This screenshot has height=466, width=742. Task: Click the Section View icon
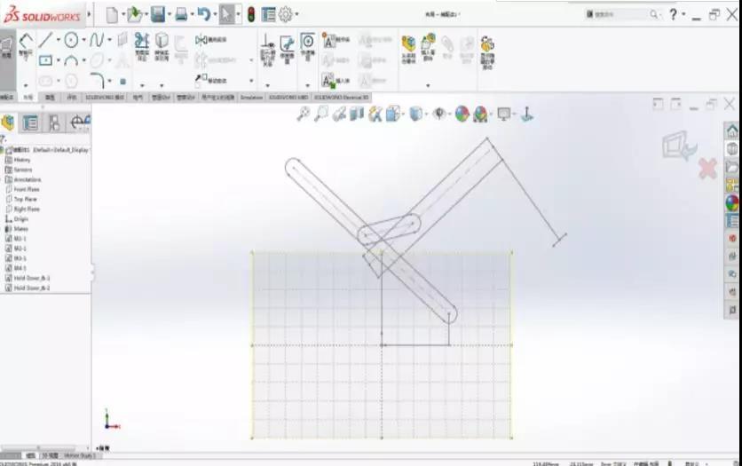[x=357, y=114]
